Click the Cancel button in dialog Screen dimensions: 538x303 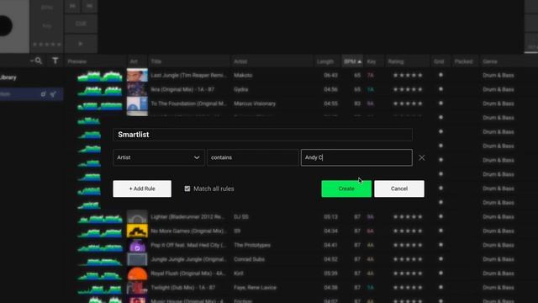pos(399,189)
